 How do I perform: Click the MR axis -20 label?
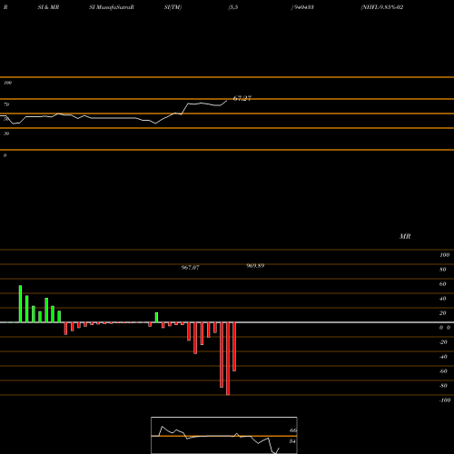[443, 342]
